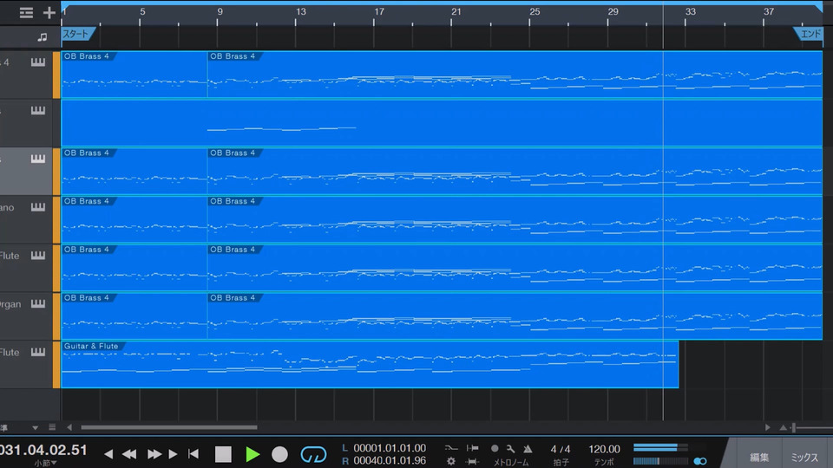The image size is (833, 468).
Task: Select the piano track's first OB Brass 4 clip
Action: [134, 219]
